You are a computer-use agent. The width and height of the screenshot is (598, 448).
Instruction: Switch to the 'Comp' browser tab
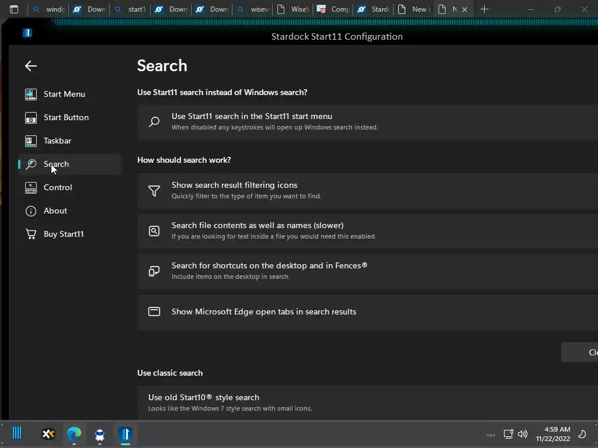[x=334, y=9]
